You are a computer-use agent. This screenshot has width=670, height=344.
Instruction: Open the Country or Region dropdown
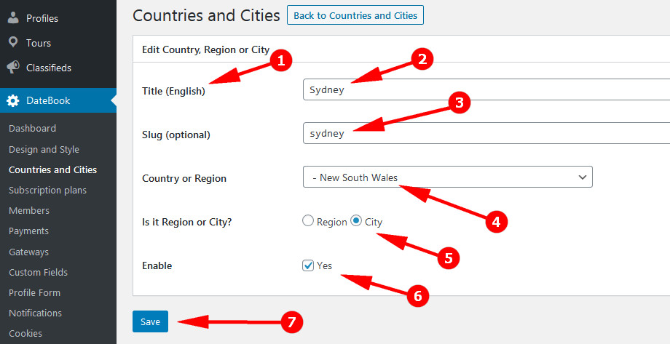(x=447, y=177)
